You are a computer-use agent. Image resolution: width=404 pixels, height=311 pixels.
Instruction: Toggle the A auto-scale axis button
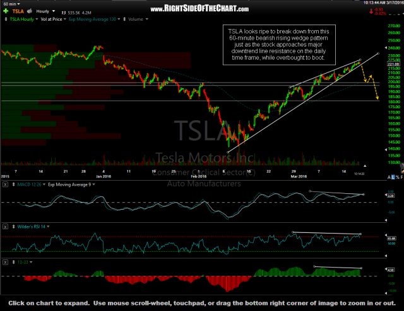pos(389,178)
